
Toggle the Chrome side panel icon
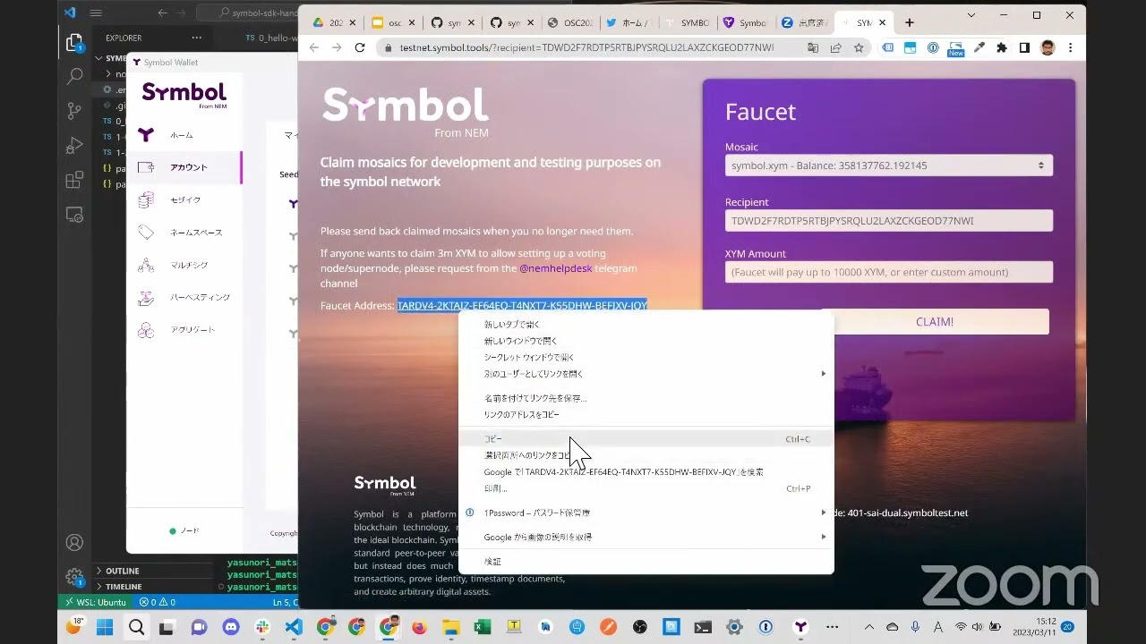(x=1025, y=47)
